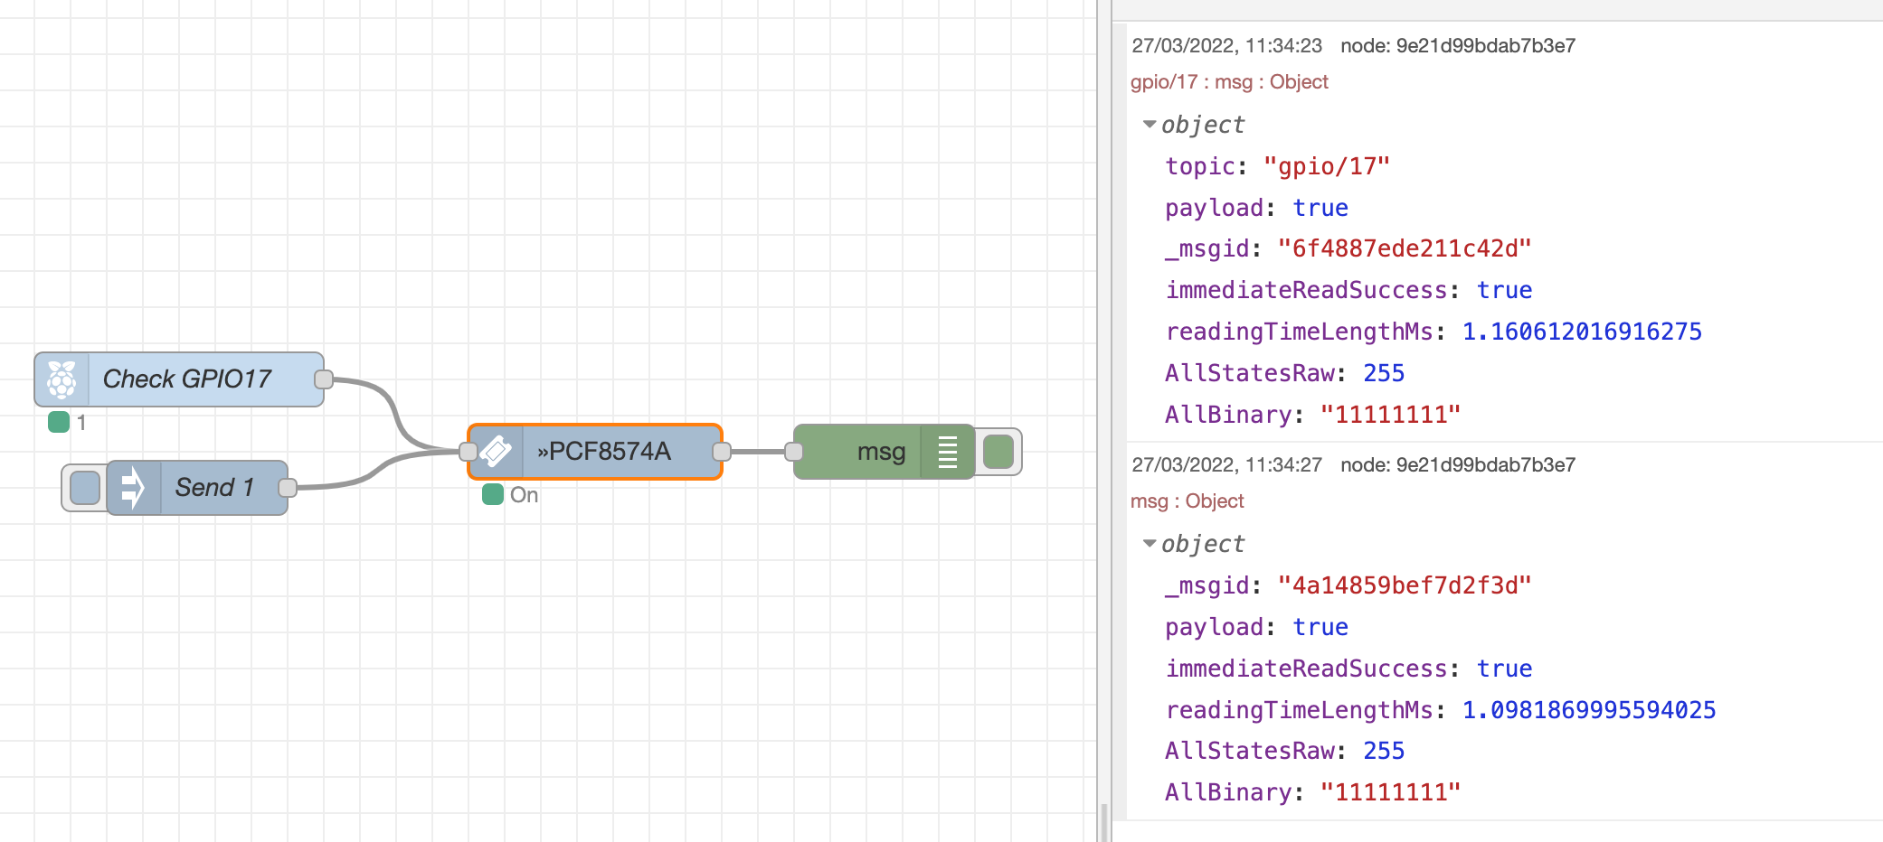Click the debug output icon on the msg node
Screen dimensions: 1883x842
(947, 451)
